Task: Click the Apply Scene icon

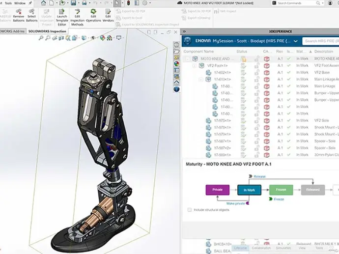Action: [x=110, y=38]
